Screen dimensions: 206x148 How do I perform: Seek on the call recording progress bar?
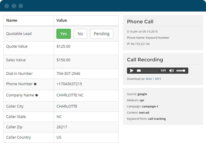[x=147, y=71]
